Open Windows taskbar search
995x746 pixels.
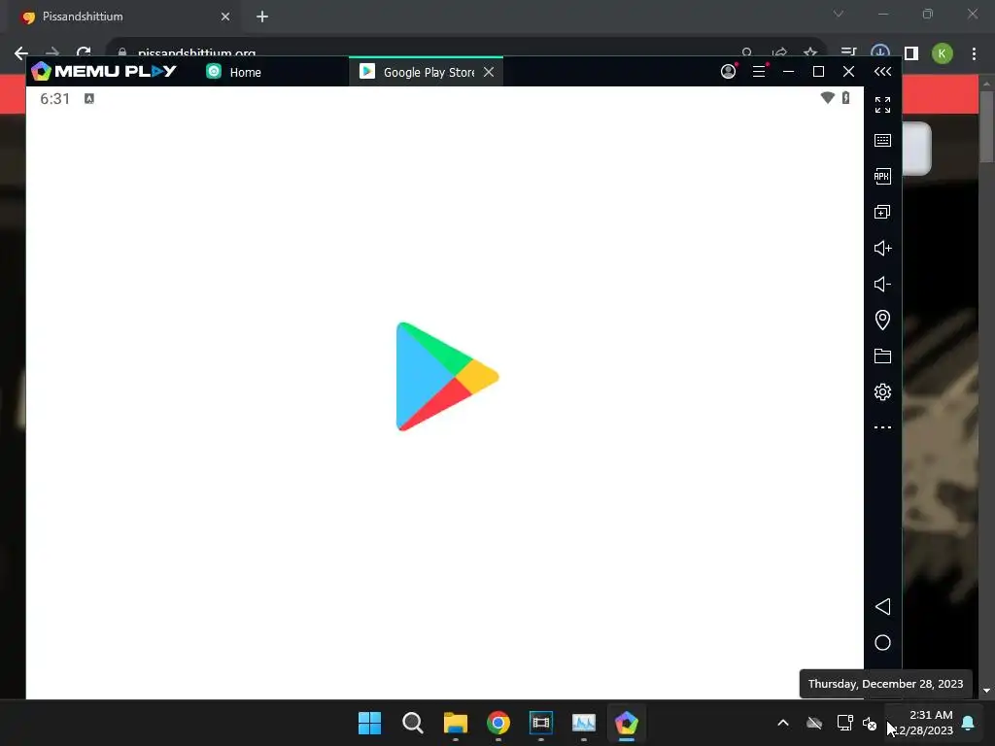[x=412, y=723]
